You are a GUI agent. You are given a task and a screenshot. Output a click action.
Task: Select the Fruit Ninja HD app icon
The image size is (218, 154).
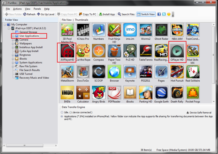point(114,30)
